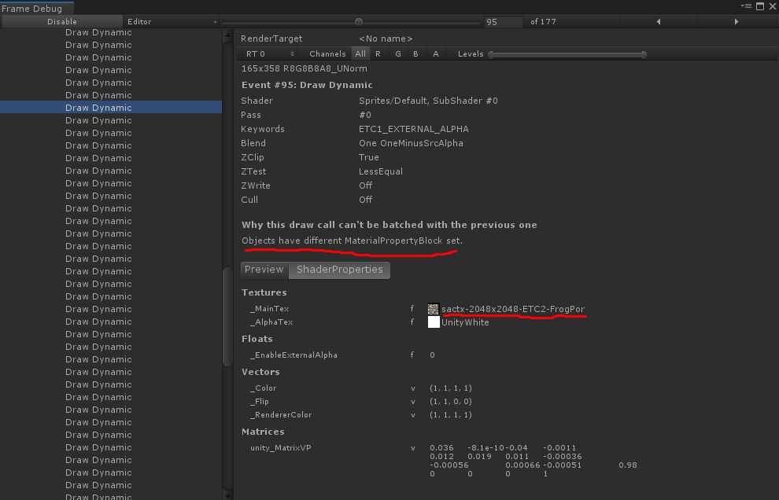Click the LessEqual ZTest value
The image size is (779, 500).
(x=381, y=171)
